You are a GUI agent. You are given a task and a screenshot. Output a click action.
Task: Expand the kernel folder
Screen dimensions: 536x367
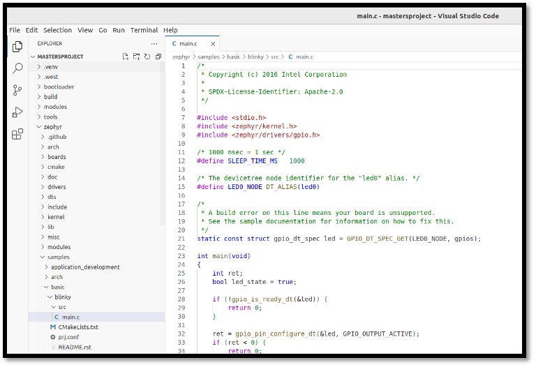pos(96,217)
